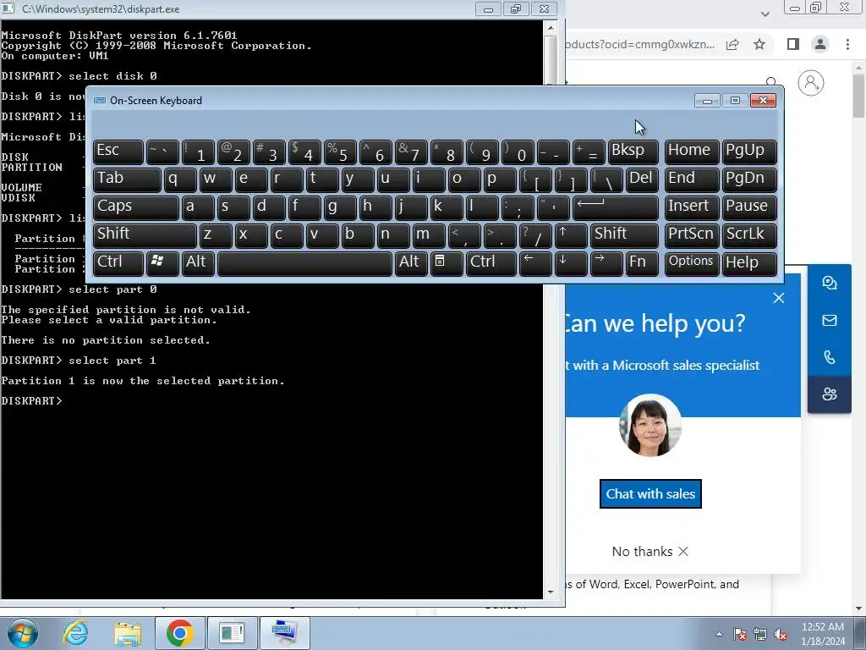Show hidden system tray icons
This screenshot has width=866, height=650.
pos(719,634)
